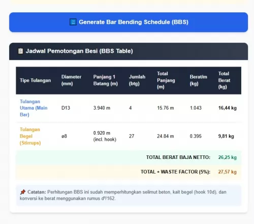Click the '9,81 kg' total weight cell
The height and width of the screenshot is (224, 254).
click(x=226, y=136)
